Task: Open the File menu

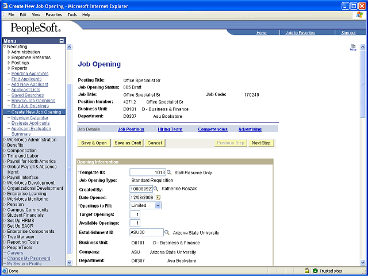Action: 11,15
